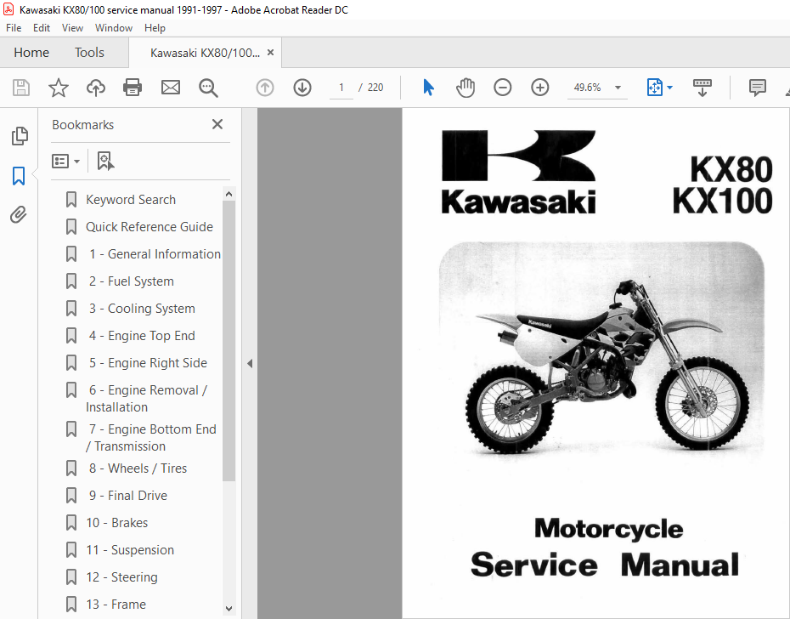The height and width of the screenshot is (619, 790).
Task: Open the Keyword Search bookmark
Action: tap(131, 200)
